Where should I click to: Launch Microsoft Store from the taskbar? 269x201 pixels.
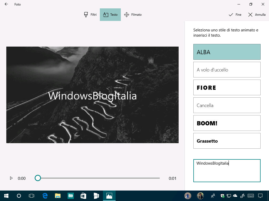83,196
